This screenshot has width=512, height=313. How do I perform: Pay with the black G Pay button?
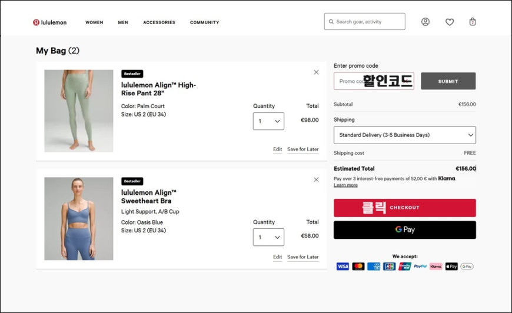coord(404,230)
